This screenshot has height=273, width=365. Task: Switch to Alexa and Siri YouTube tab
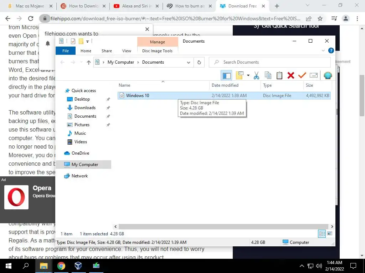pos(137,6)
